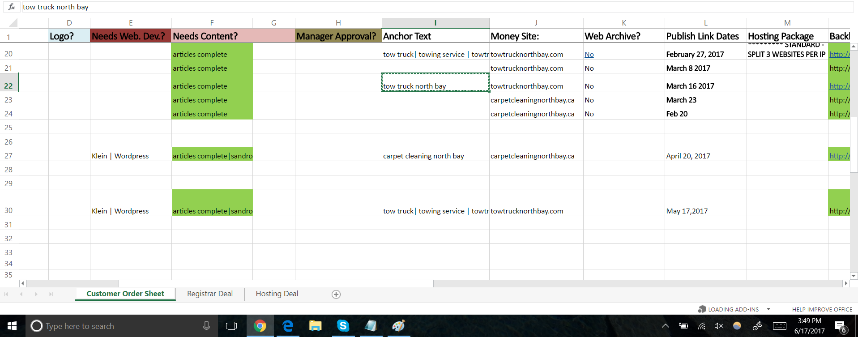The height and width of the screenshot is (337, 858).
Task: Toggle the muted speaker volume icon
Action: tap(719, 326)
